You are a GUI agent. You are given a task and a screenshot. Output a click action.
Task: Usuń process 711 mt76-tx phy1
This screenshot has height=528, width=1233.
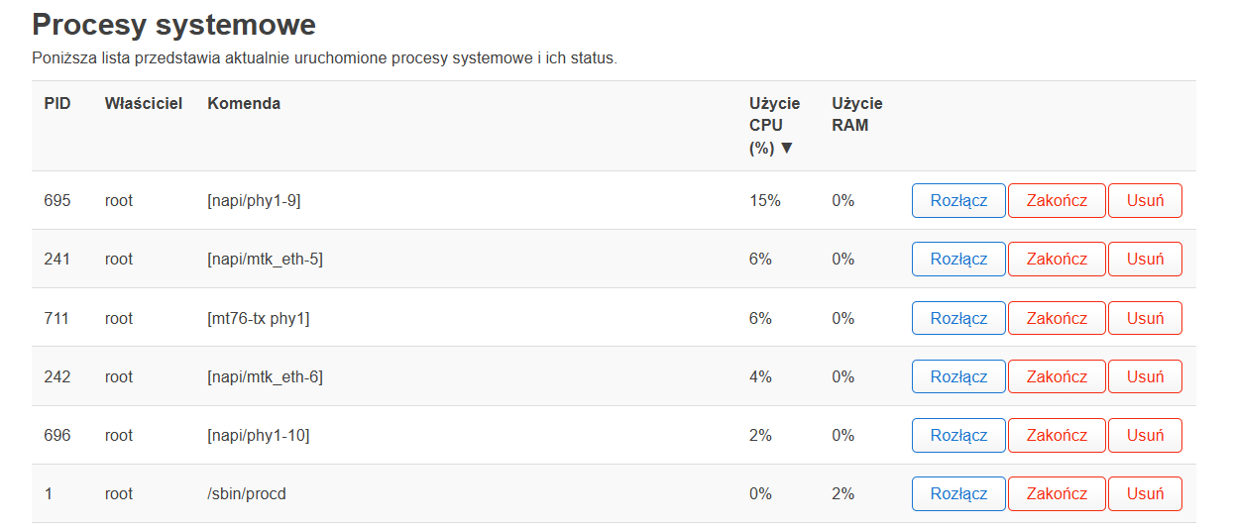[1145, 318]
